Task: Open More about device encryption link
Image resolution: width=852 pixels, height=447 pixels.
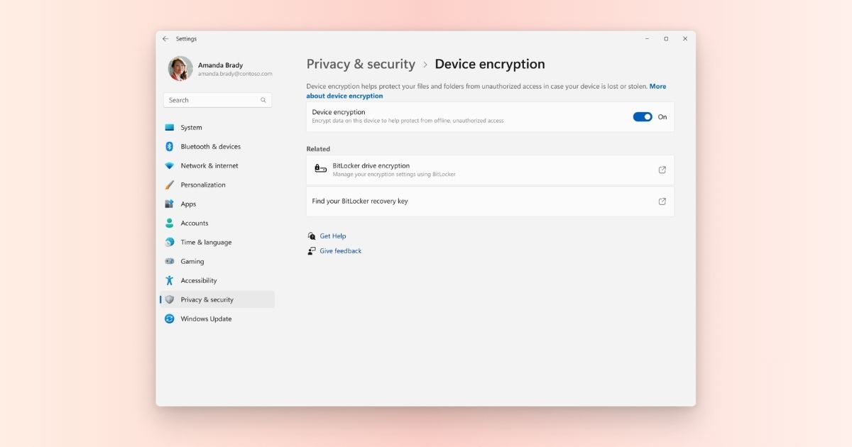Action: point(486,91)
